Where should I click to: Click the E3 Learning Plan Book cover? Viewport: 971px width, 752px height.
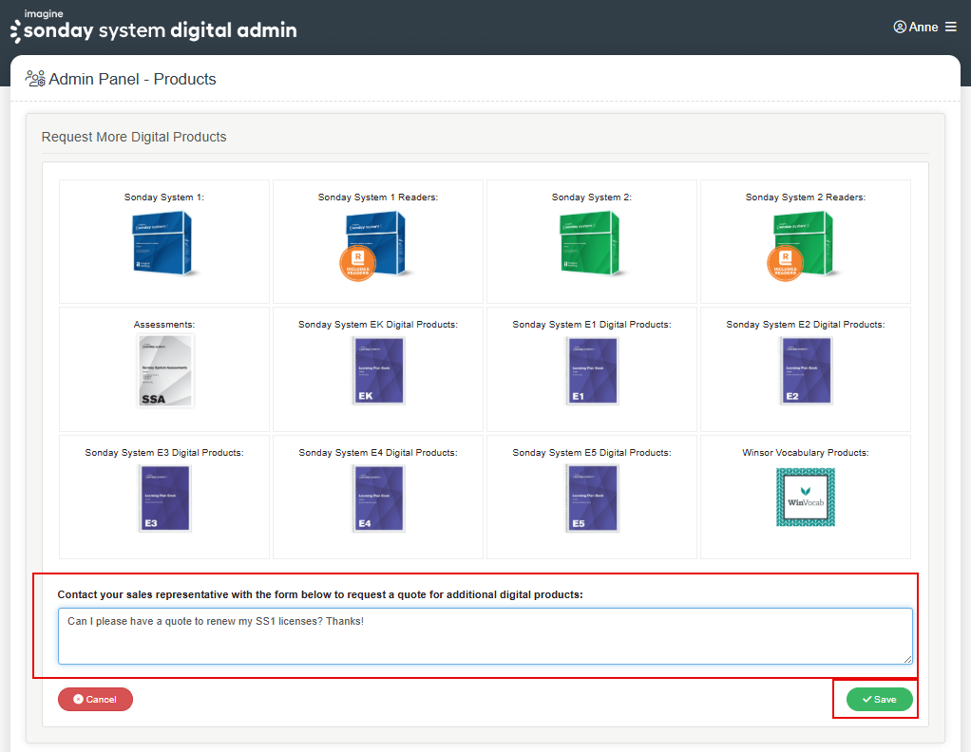pyautogui.click(x=164, y=498)
